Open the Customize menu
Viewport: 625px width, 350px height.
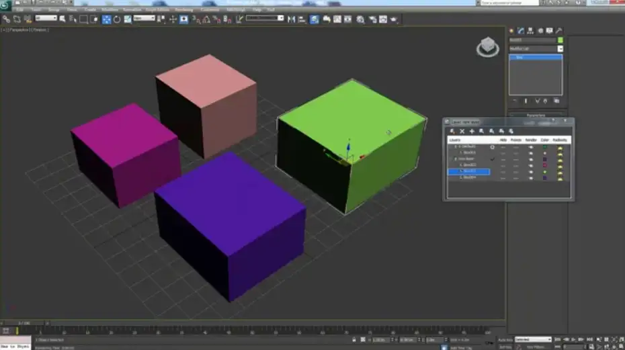point(210,9)
